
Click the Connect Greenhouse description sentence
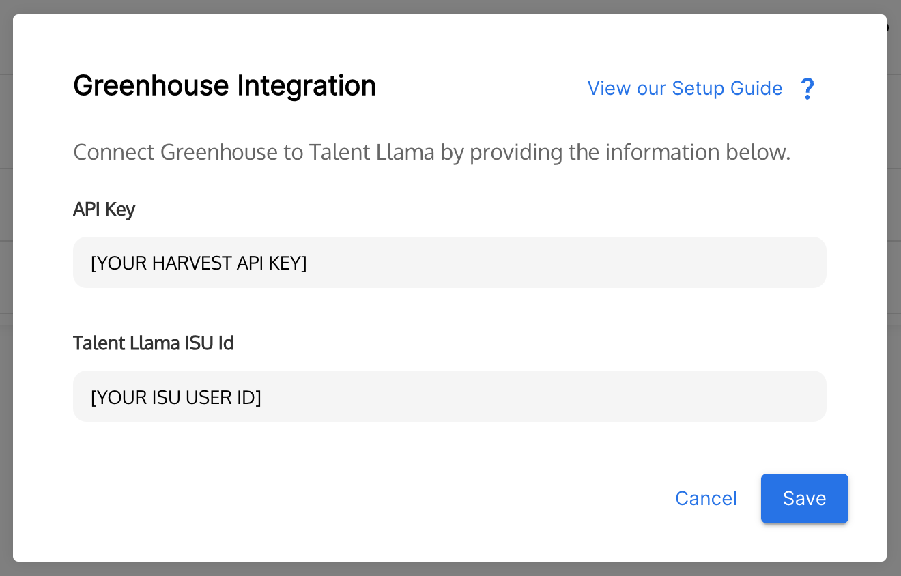[431, 152]
